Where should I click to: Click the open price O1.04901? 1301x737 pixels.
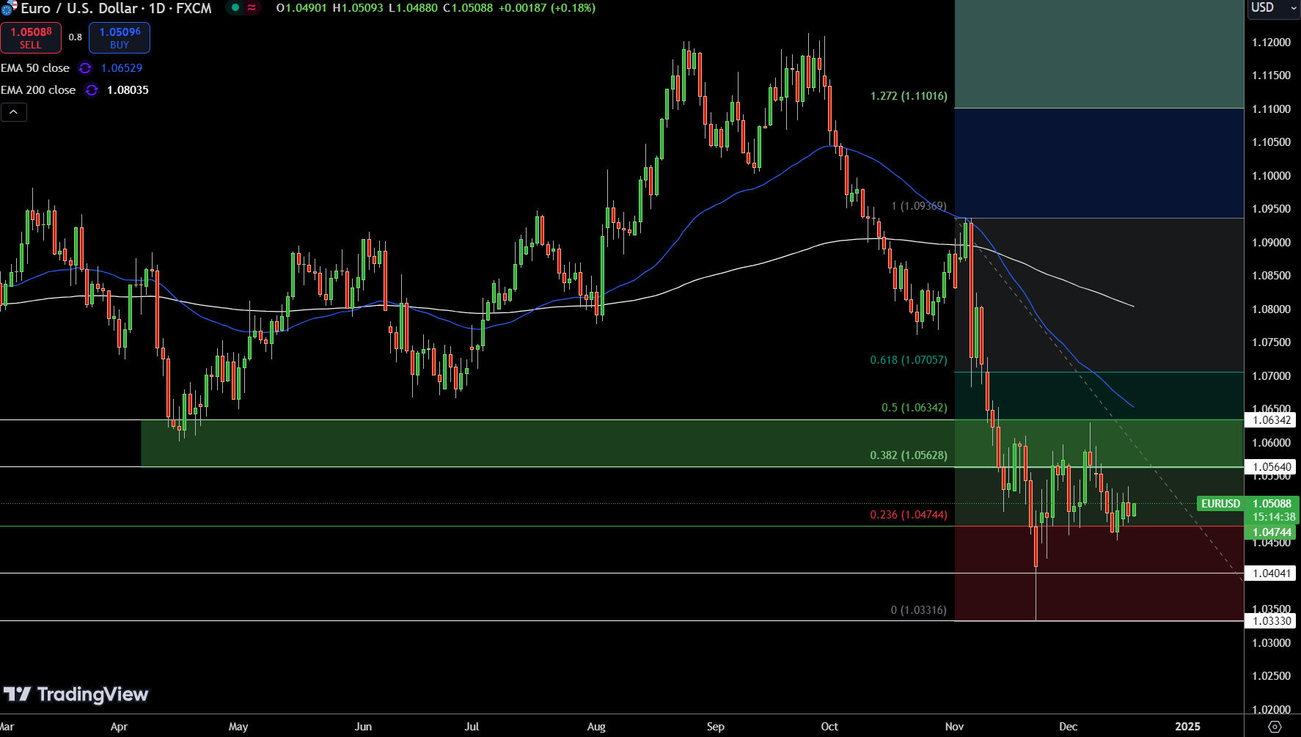point(301,8)
